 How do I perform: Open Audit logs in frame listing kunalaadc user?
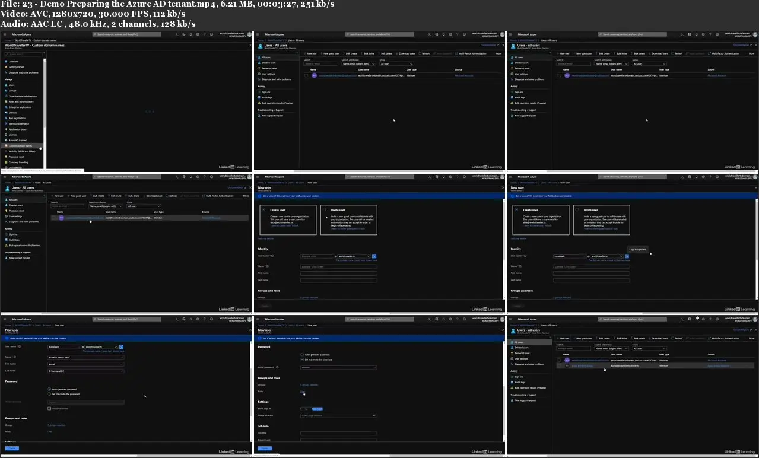tap(519, 383)
